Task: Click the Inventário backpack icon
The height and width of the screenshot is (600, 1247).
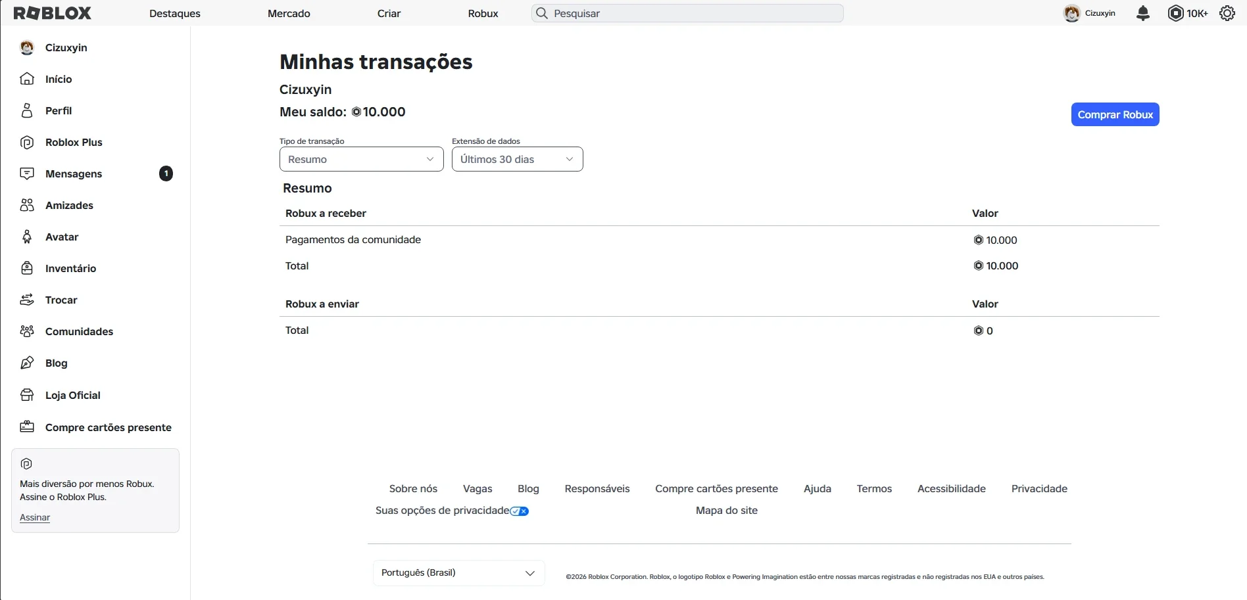Action: [27, 268]
